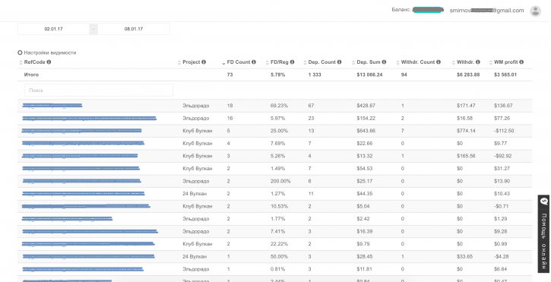Image resolution: width=551 pixels, height=282 pixels.
Task: Open Настройки видимости visibility settings
Action: pos(47,52)
